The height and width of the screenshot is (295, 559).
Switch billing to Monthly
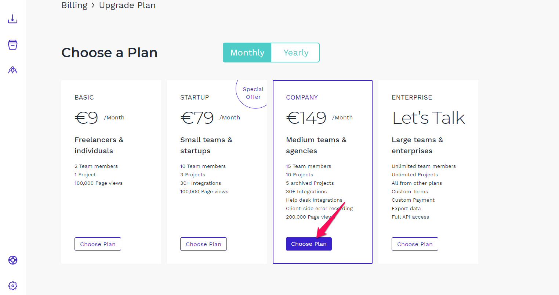[x=247, y=53]
